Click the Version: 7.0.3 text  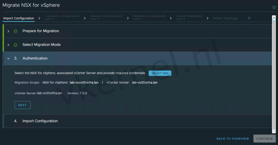(x=77, y=93)
